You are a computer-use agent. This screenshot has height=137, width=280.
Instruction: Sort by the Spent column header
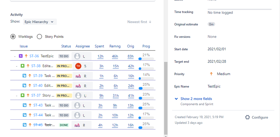point(99,46)
